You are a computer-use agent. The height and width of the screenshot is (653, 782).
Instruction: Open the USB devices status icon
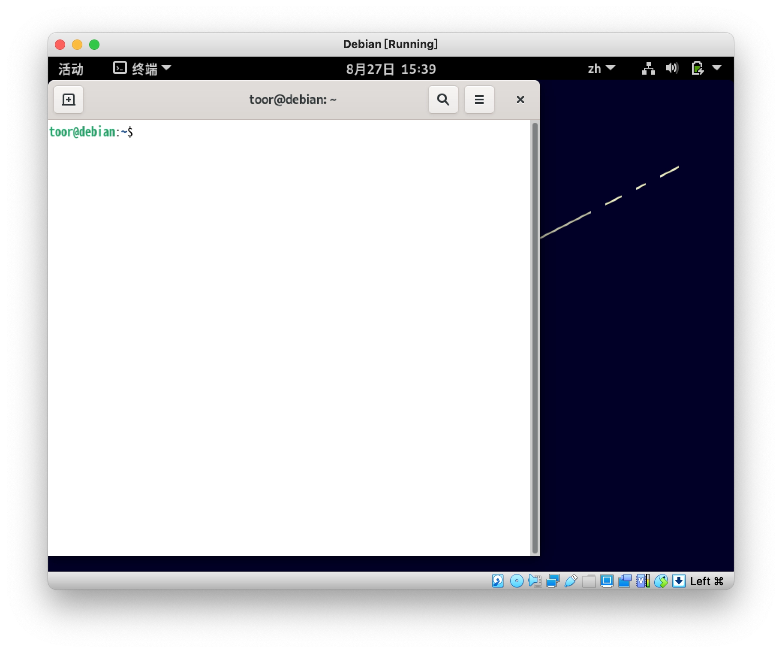pyautogui.click(x=571, y=581)
